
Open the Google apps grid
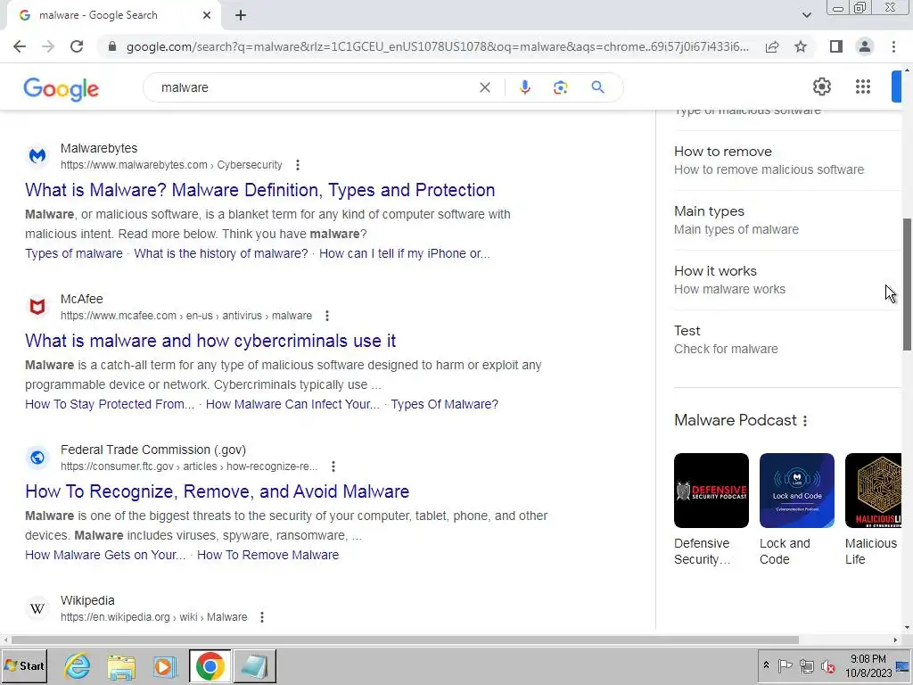[863, 87]
